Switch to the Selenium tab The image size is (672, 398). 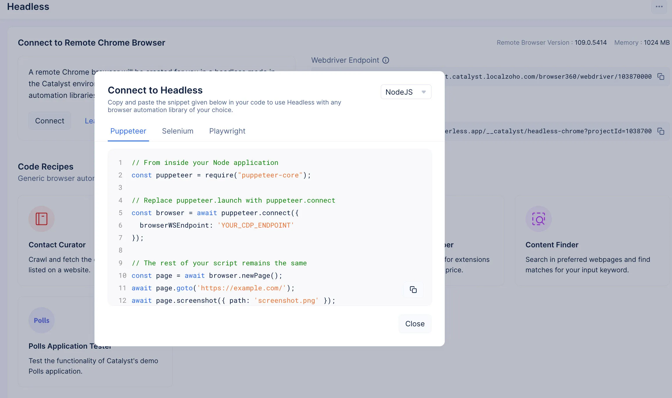[178, 131]
